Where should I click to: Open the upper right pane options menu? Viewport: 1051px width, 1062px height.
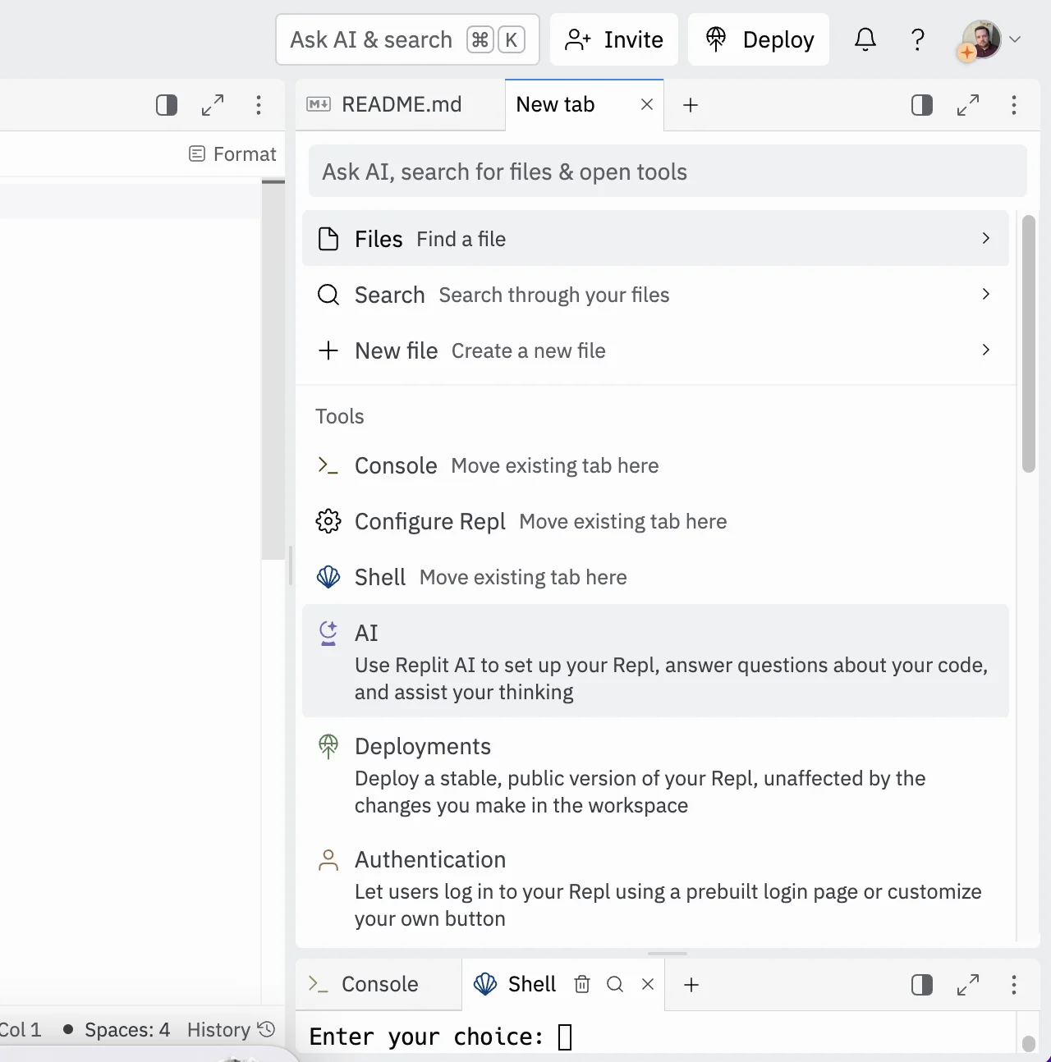pos(1014,105)
